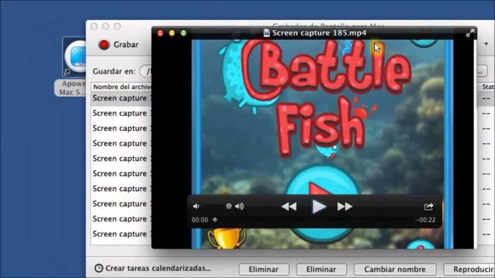Click the first Eliminar button
This screenshot has width=495, height=278.
263,269
